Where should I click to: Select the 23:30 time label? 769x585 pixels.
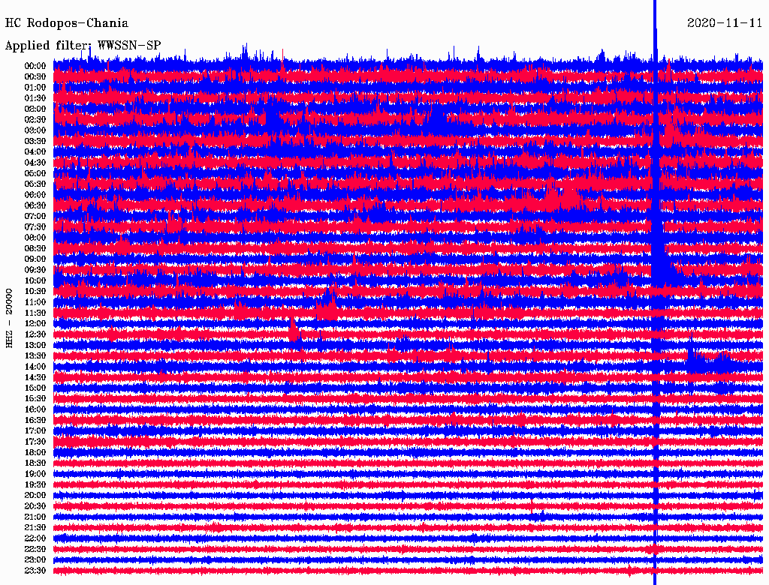[35, 571]
